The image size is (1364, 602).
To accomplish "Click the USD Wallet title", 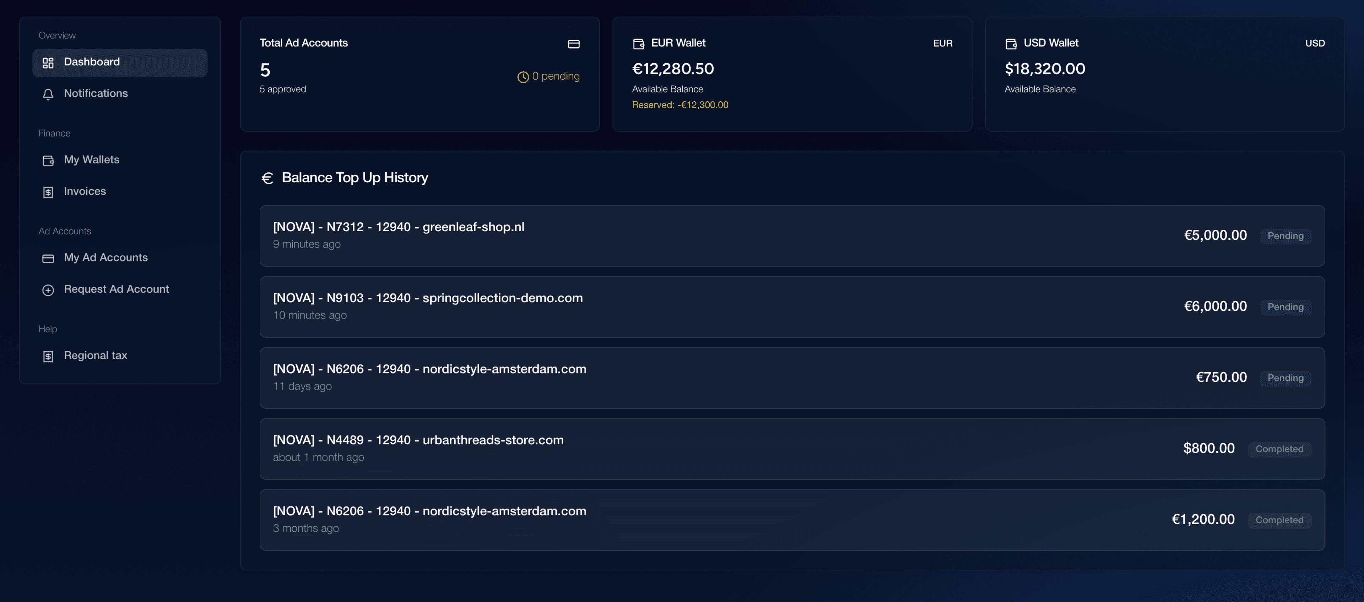I will pyautogui.click(x=1051, y=43).
